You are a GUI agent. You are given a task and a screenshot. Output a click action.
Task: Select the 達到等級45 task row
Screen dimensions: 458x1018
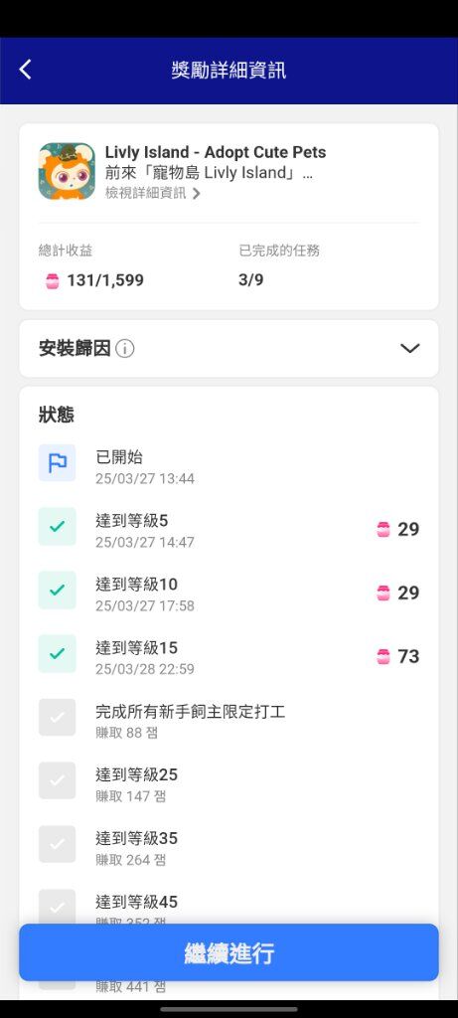coord(229,908)
